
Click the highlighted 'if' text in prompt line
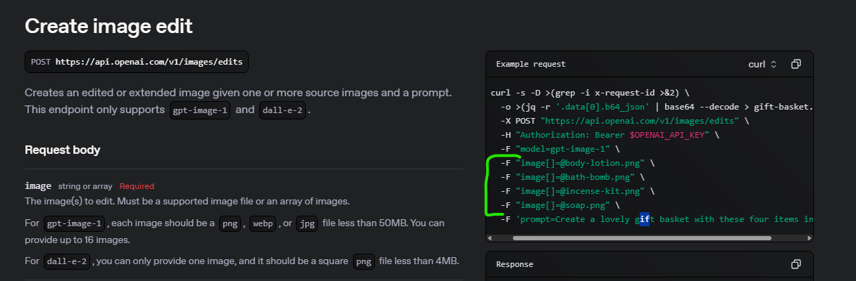644,219
